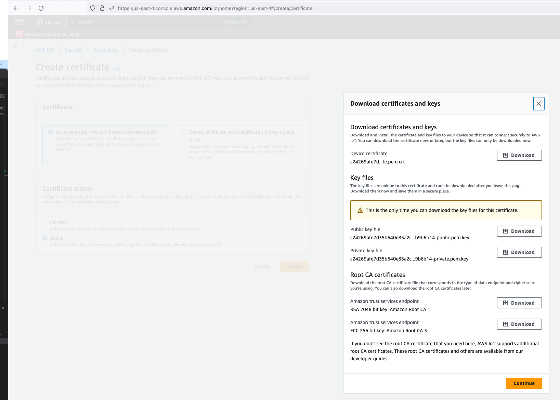Reload the page with refresh icon

(x=41, y=8)
